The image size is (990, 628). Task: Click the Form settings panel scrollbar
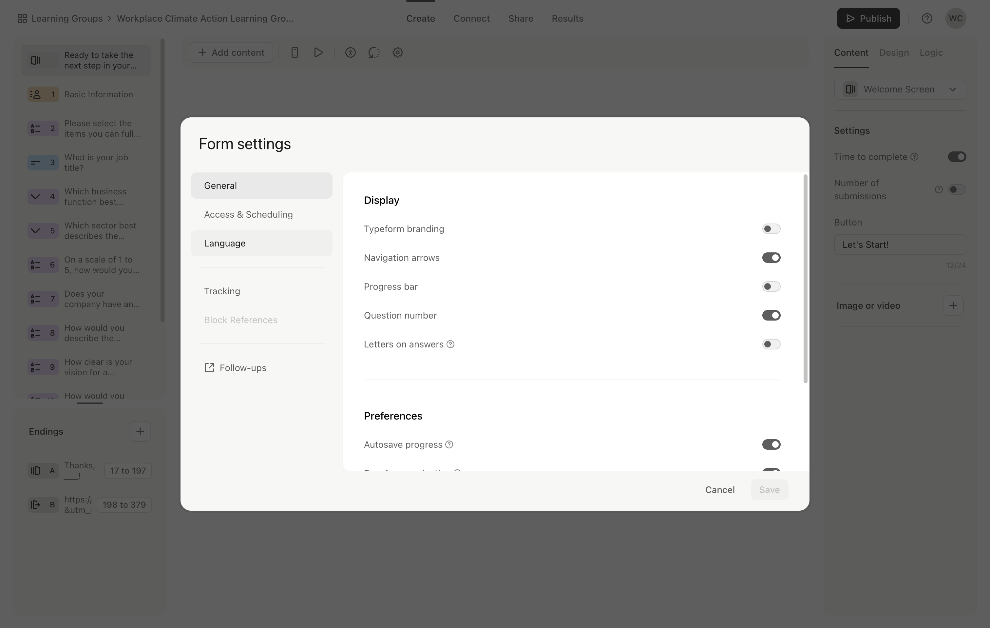(x=806, y=279)
